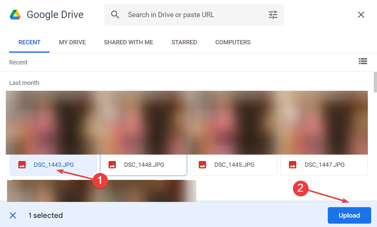This screenshot has width=377, height=227.
Task: Switch to list view layout
Action: pyautogui.click(x=363, y=61)
